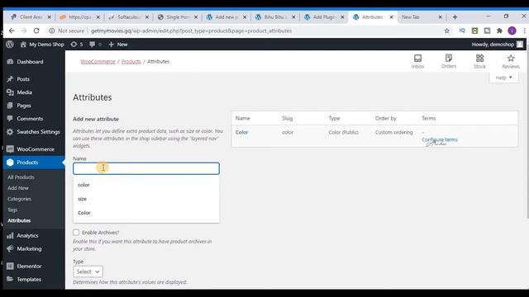Open My Demo Shop site link
Screen dimensions: 529x297
42,45
